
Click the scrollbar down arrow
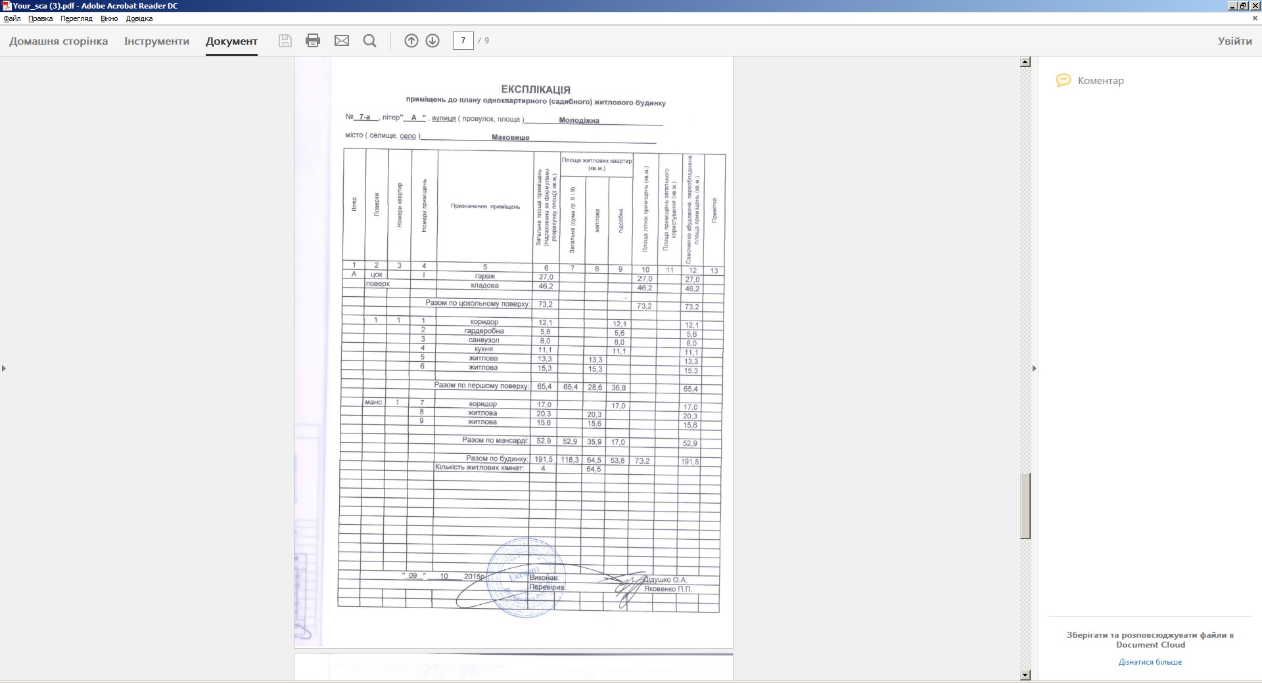point(1025,674)
